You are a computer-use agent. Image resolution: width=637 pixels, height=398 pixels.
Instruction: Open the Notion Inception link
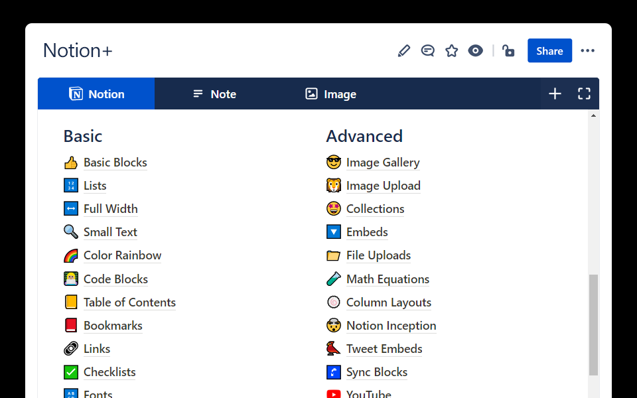tap(391, 325)
